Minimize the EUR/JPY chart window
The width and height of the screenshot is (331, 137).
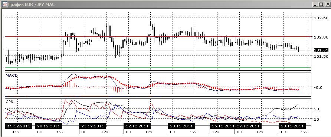315,4
